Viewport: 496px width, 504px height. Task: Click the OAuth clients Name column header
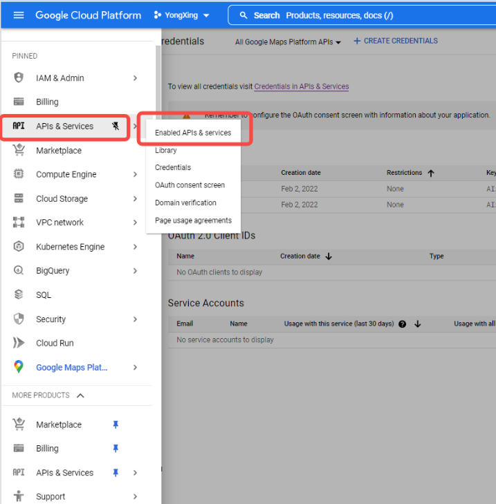pyautogui.click(x=185, y=256)
